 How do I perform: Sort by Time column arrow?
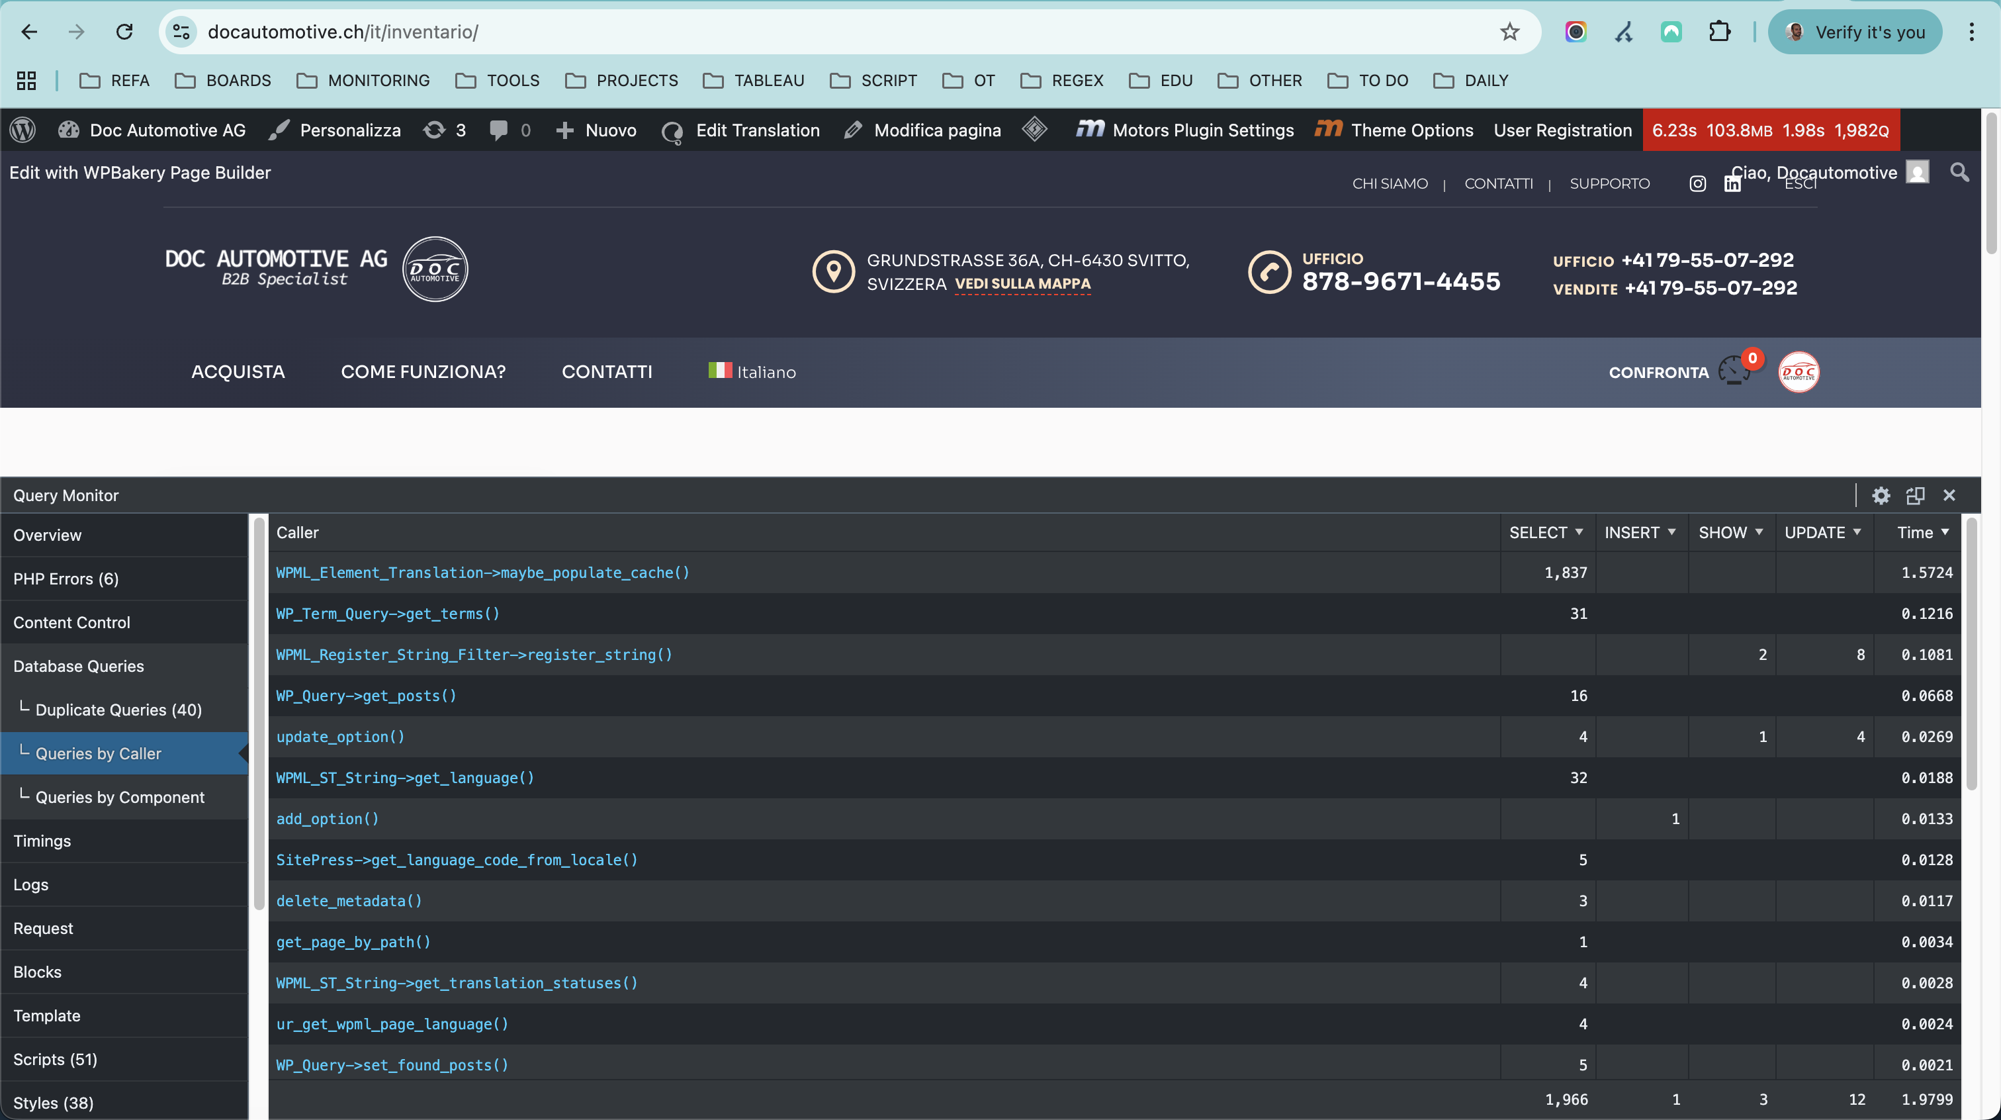pyautogui.click(x=1945, y=532)
